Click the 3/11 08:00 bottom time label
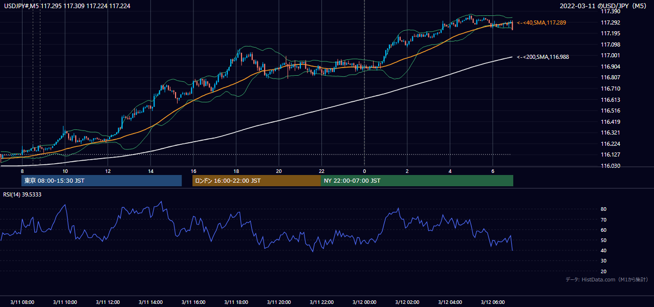Screen dimensions: 654x307 [x=22, y=302]
